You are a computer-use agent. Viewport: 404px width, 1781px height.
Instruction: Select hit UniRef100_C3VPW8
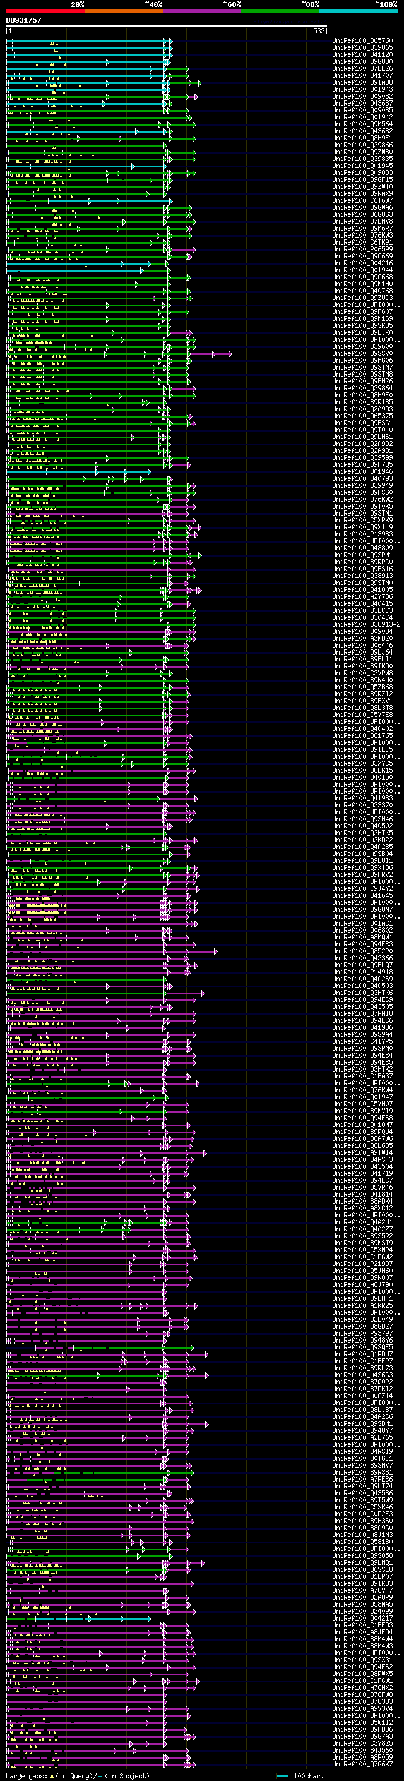pyautogui.click(x=362, y=673)
